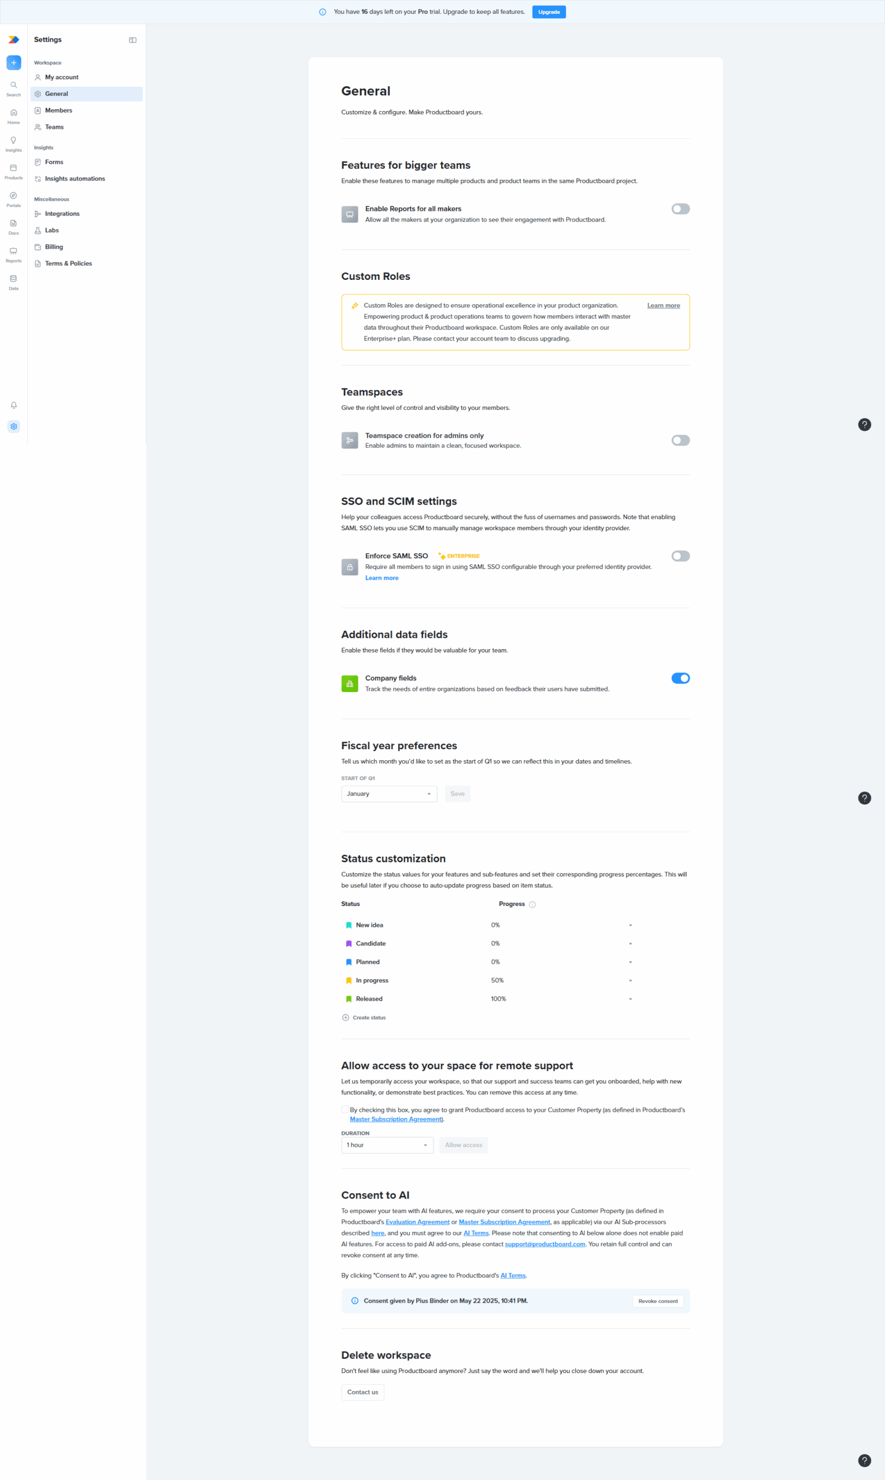Enable Reports for all makers toggle
The image size is (885, 1480).
[680, 209]
